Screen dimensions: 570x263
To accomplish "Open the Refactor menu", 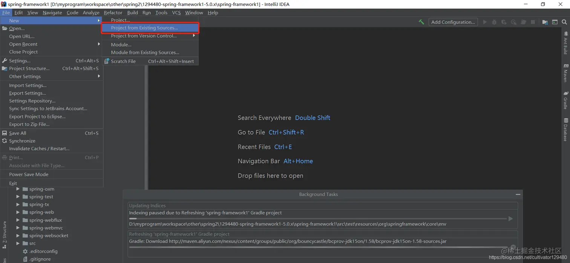I will tap(113, 12).
